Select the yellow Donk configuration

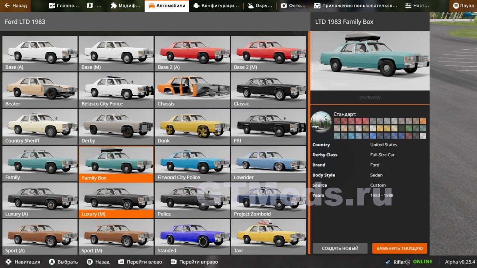click(192, 127)
